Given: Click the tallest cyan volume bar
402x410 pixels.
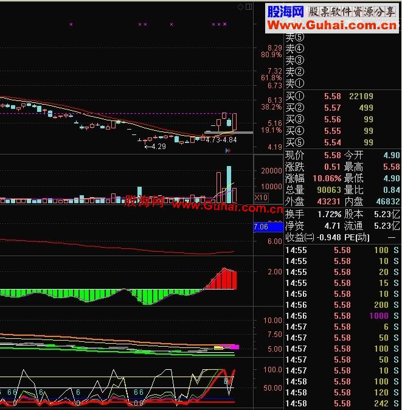Looking at the screenshot, I should (229, 184).
